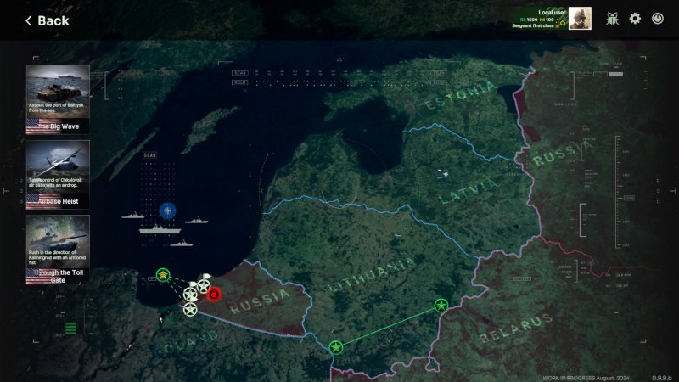Click the Local user avatar picture
This screenshot has height=382, width=679.
(x=580, y=18)
